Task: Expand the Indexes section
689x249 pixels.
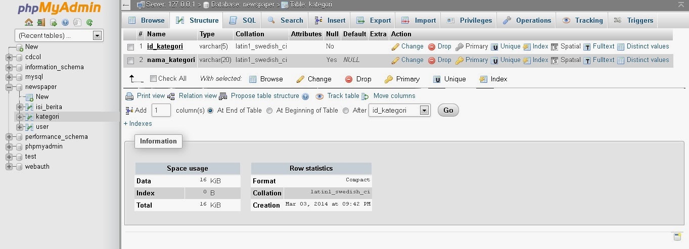Action: [137, 123]
